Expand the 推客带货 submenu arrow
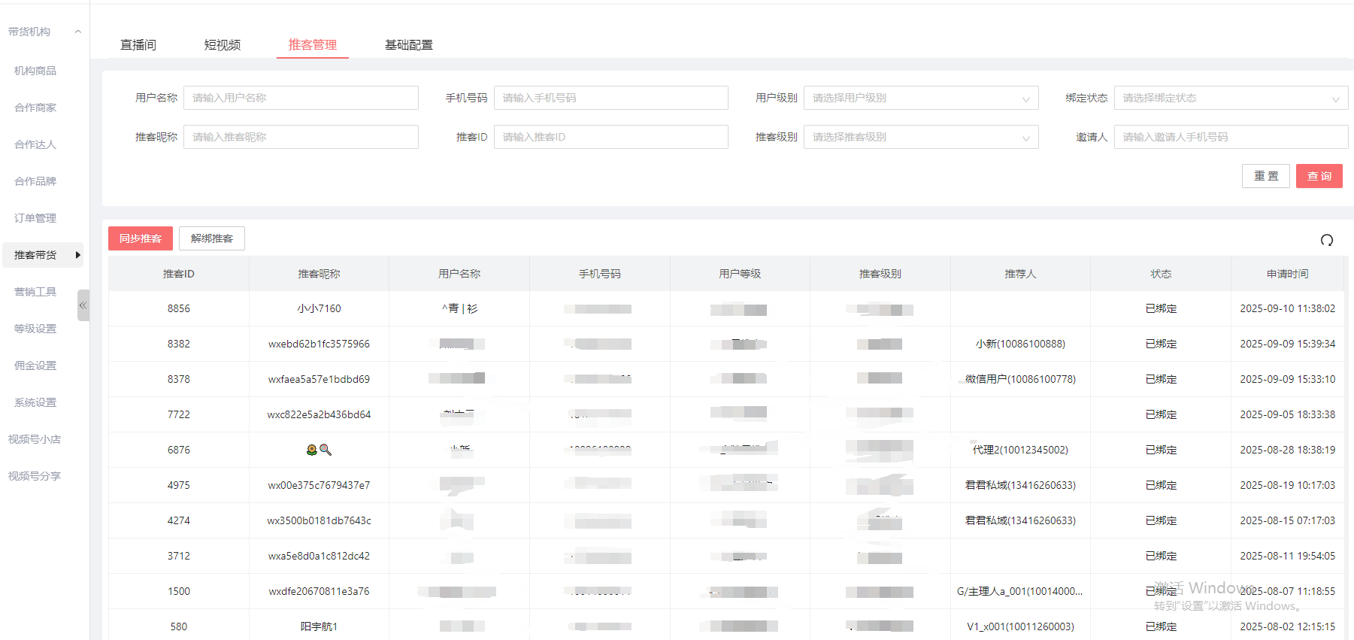 point(78,255)
